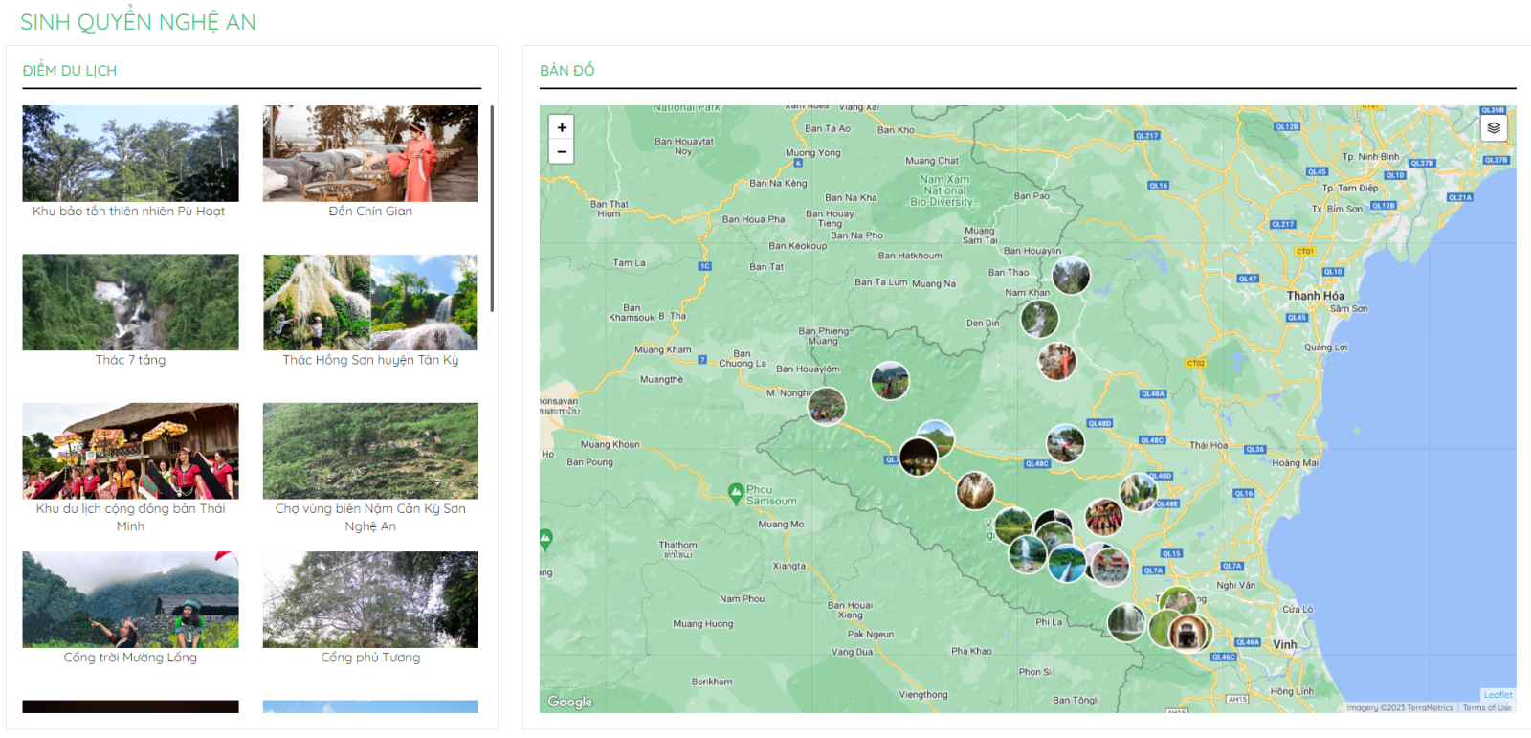Select the marker near Ban Houaylôm
Screen dimensions: 1531x738
[890, 381]
